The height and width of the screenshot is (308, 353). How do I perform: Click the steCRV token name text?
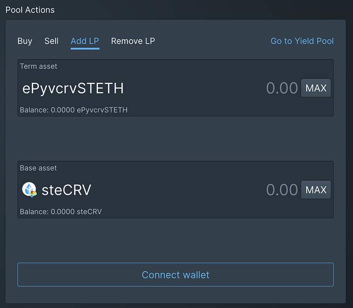point(67,190)
